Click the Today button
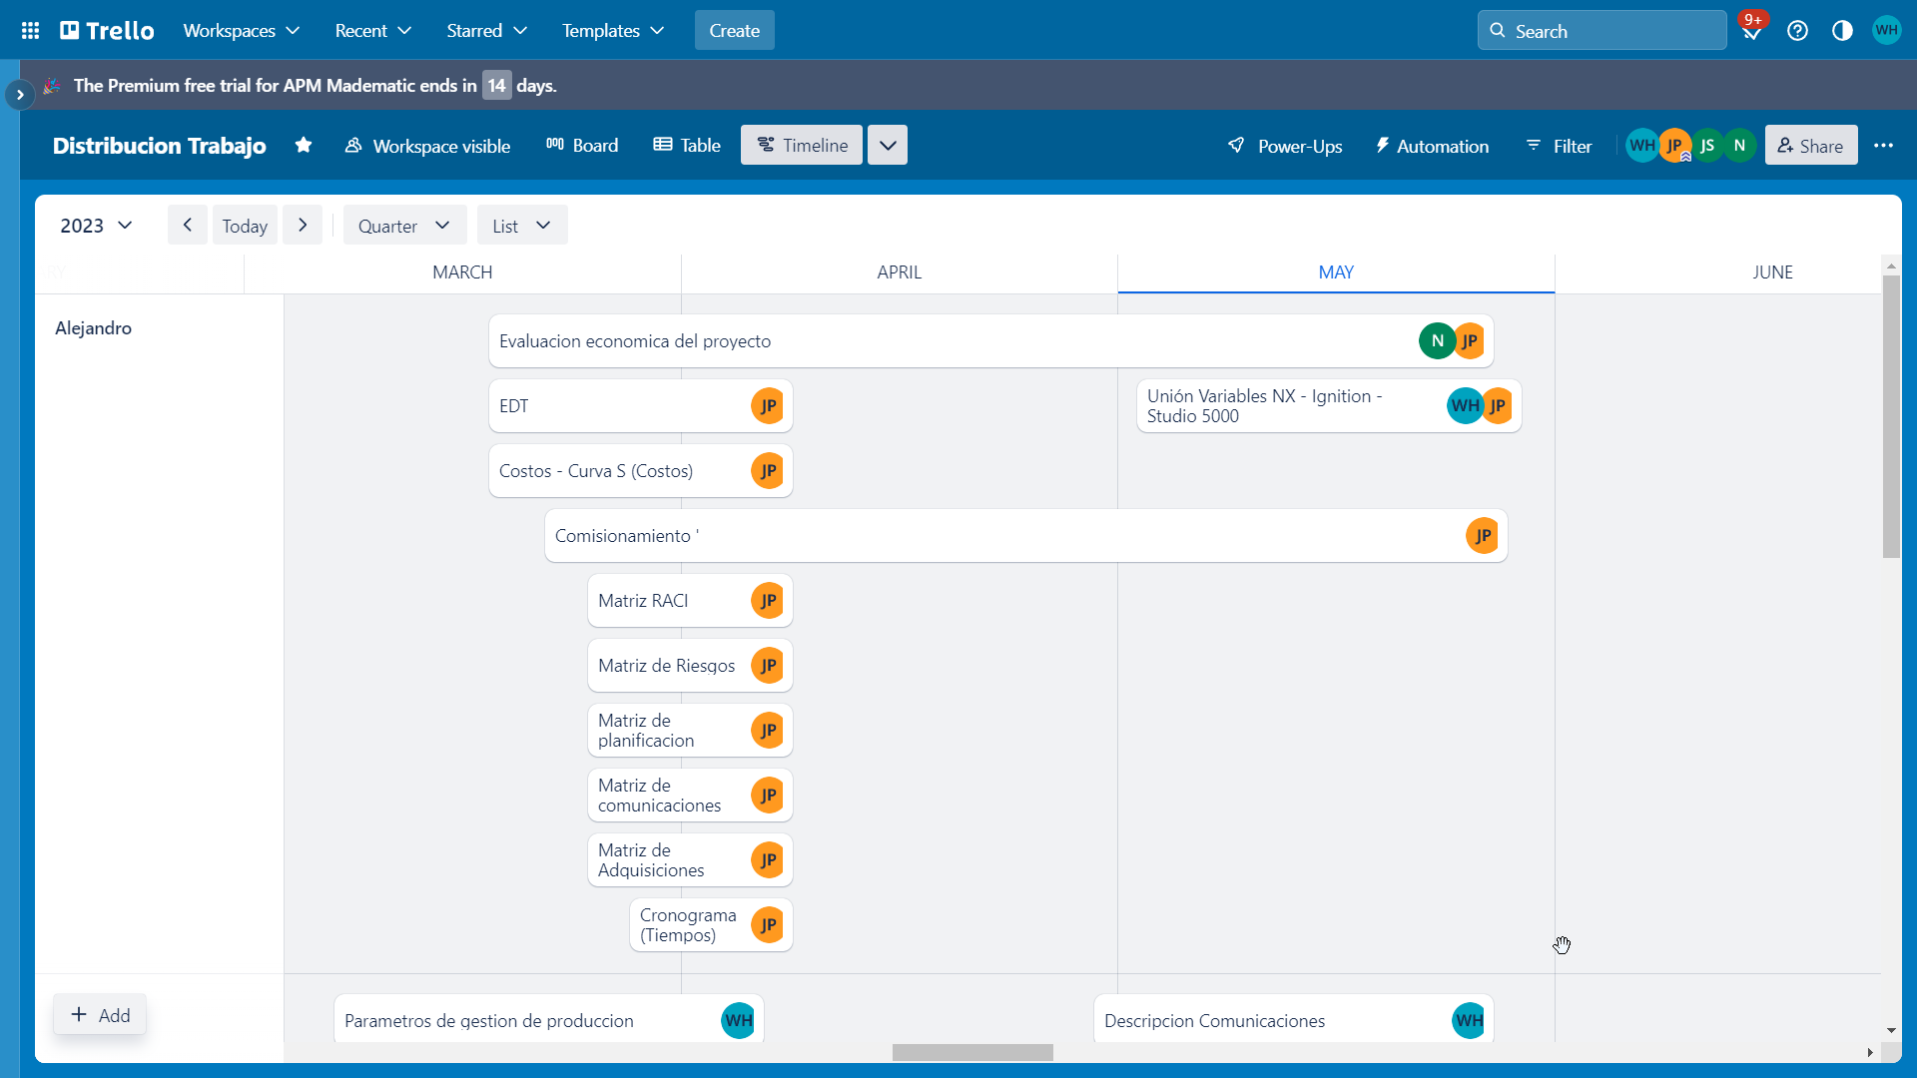Viewport: 1917px width, 1078px height. pyautogui.click(x=245, y=226)
